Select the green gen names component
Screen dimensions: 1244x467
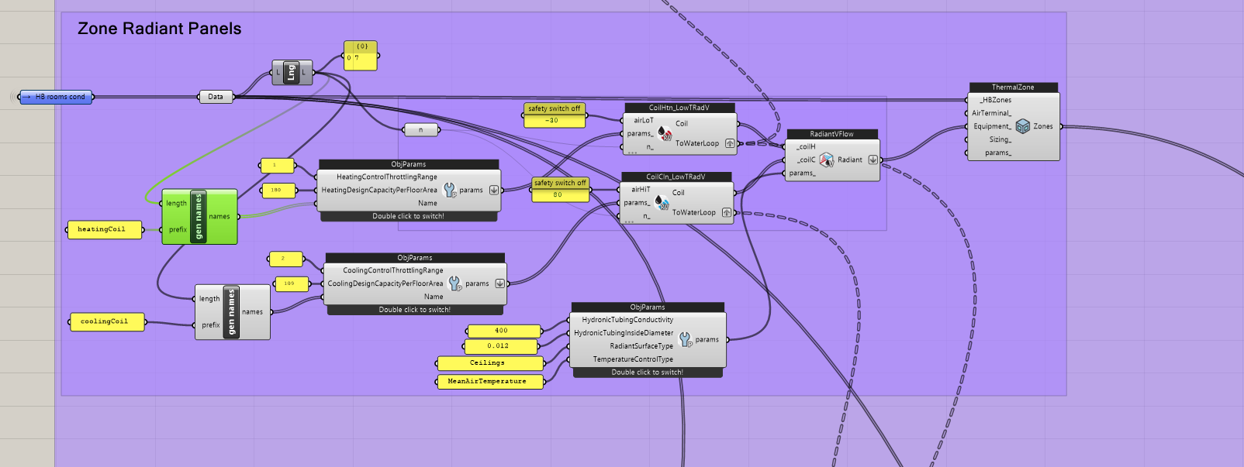200,216
